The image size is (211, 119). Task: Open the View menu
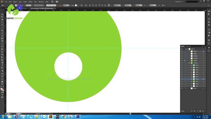(x=35, y=2)
